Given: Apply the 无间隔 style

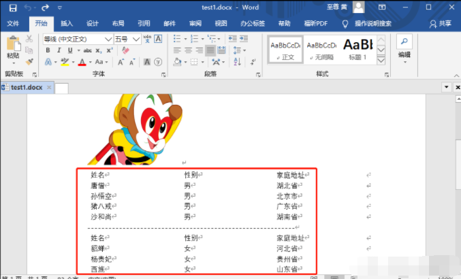Looking at the screenshot, I should coord(321,50).
